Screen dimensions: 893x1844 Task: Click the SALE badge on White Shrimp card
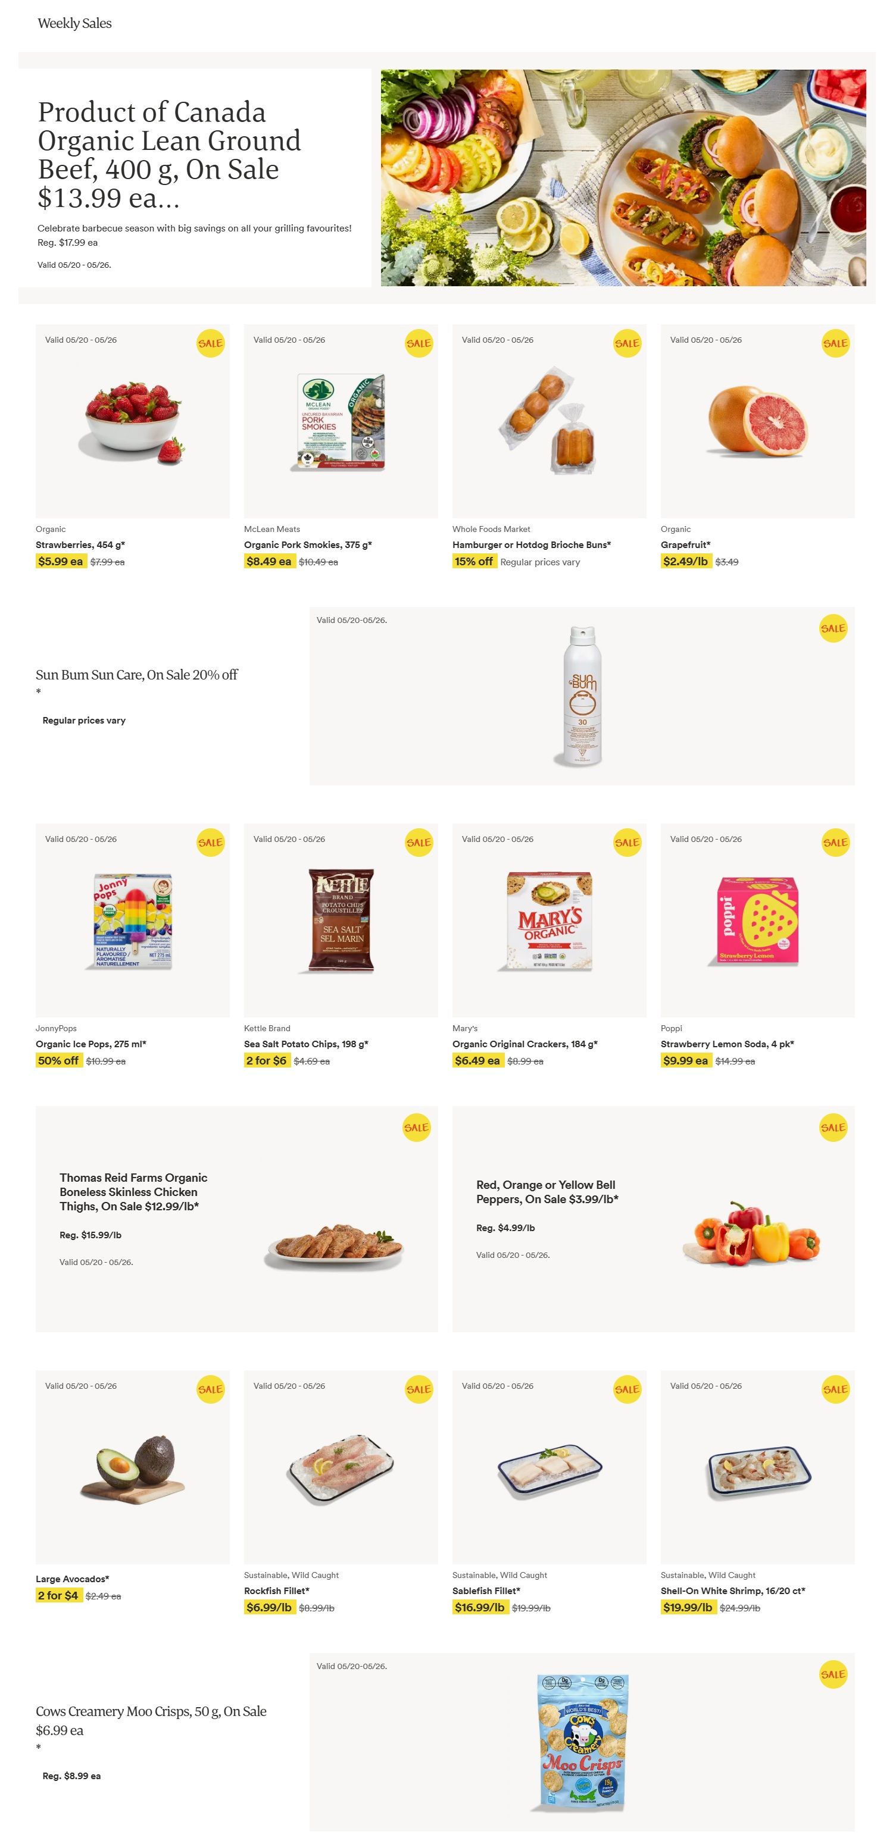[835, 1389]
